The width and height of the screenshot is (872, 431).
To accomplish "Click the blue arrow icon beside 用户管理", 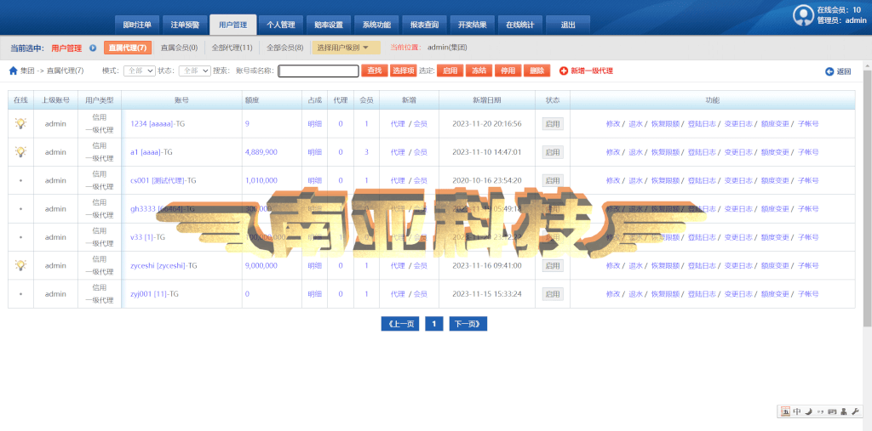I will point(93,48).
